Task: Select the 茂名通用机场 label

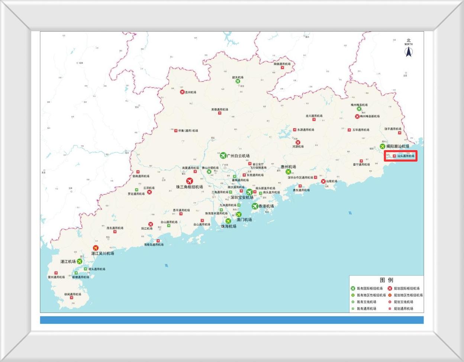Action: (x=115, y=228)
